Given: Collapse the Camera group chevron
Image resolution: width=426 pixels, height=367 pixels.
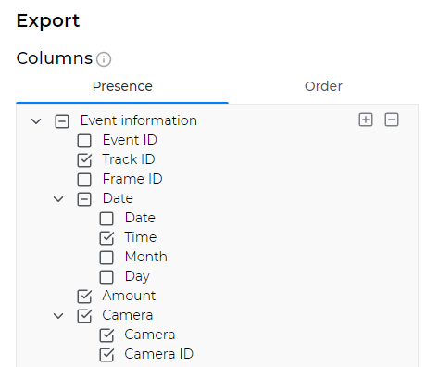Looking at the screenshot, I should (58, 316).
